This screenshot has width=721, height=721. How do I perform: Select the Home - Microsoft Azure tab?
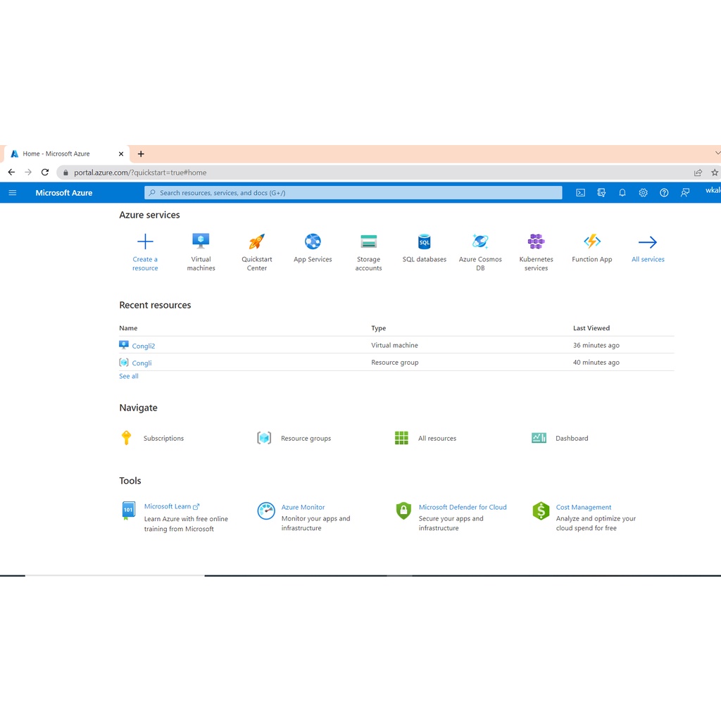coord(67,154)
